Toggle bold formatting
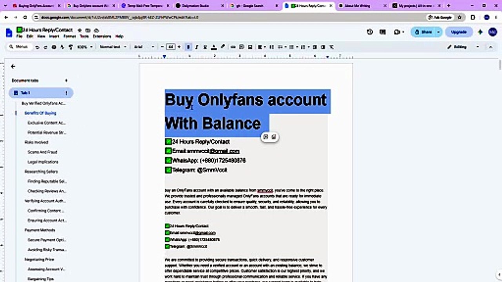Screen dimensions: 502x282 (x=188, y=47)
